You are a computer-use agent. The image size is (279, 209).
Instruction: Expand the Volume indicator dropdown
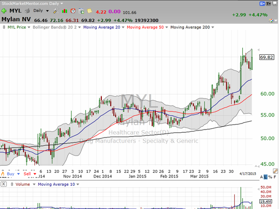pyautogui.click(x=34, y=184)
